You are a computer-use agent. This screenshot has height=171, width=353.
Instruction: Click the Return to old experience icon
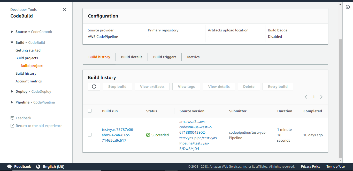(12, 126)
